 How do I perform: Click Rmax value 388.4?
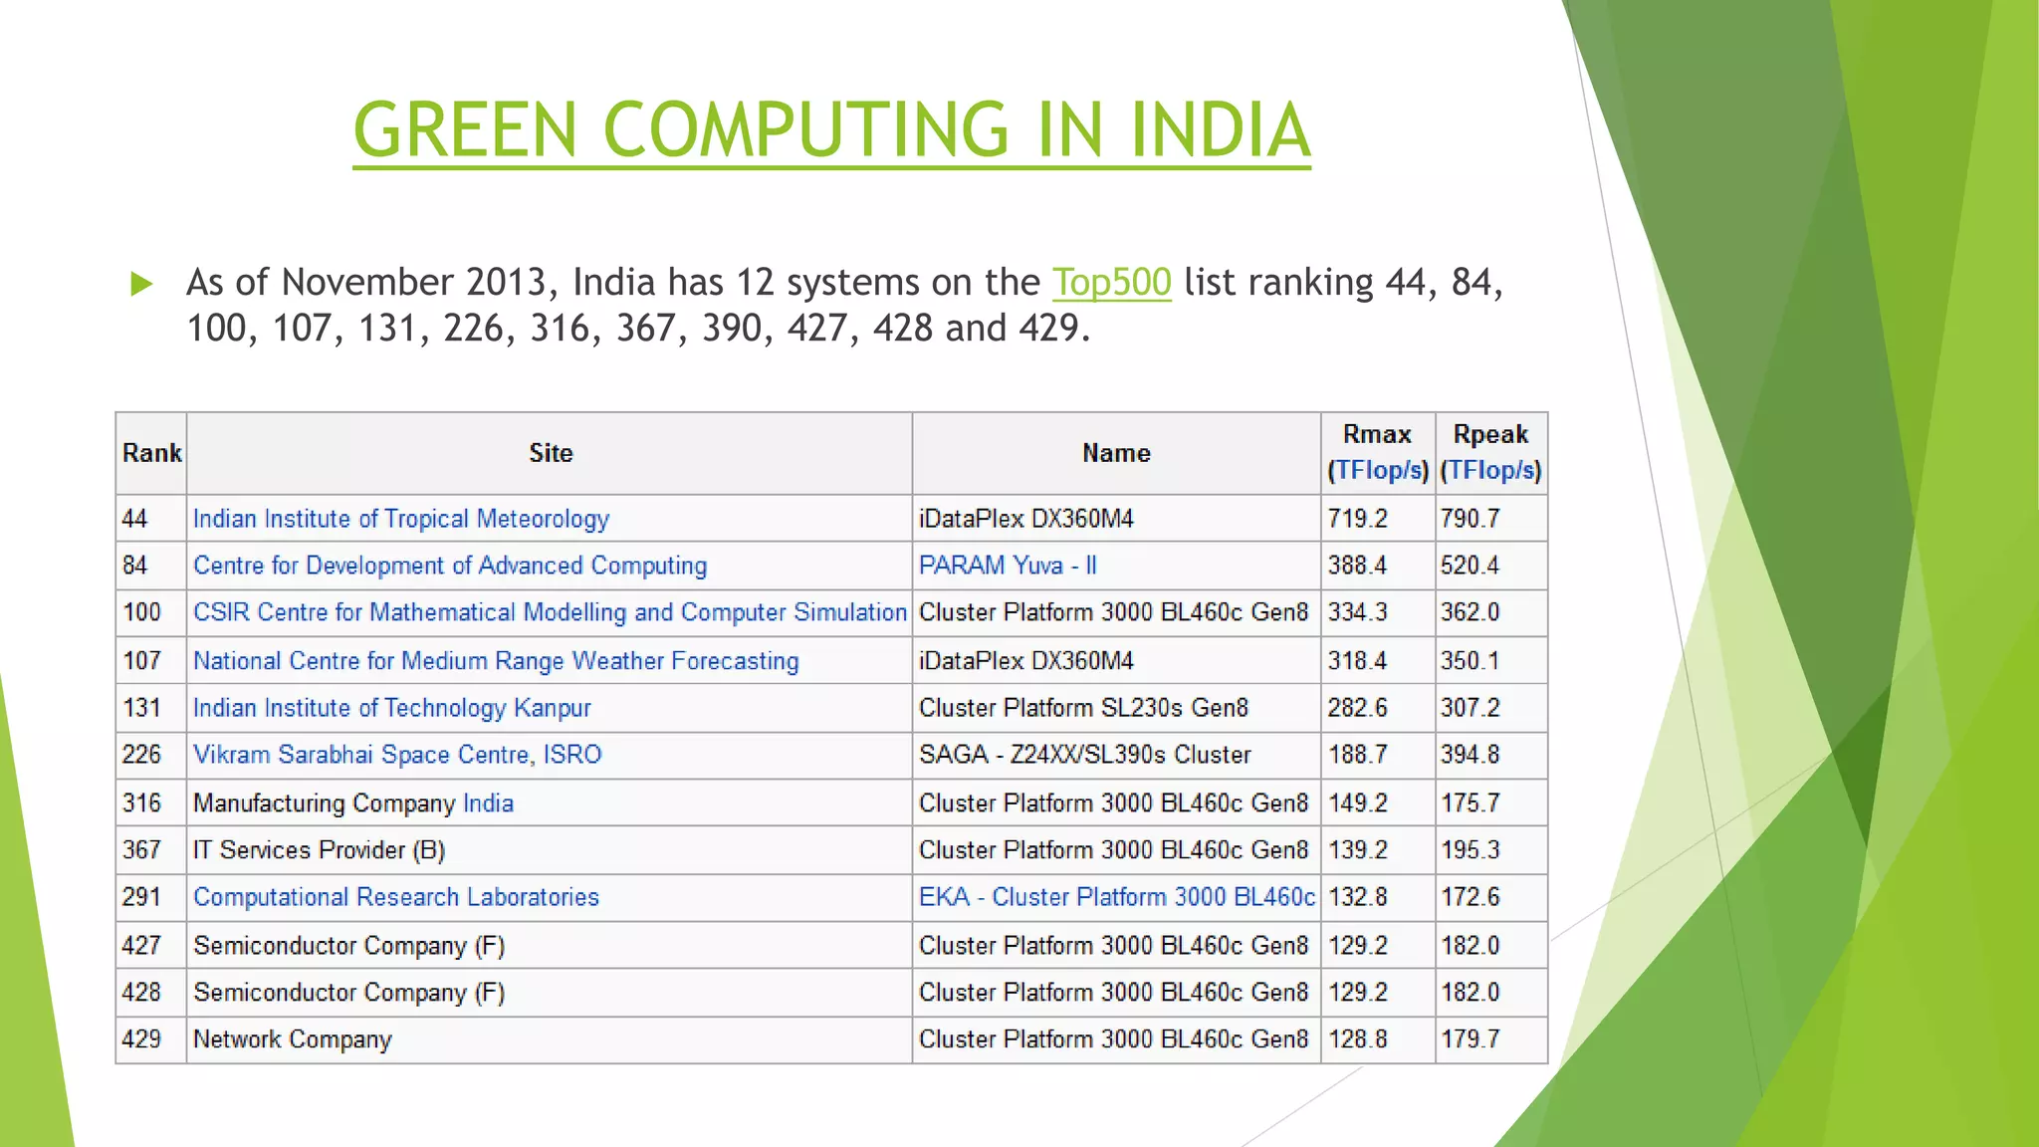pos(1357,566)
